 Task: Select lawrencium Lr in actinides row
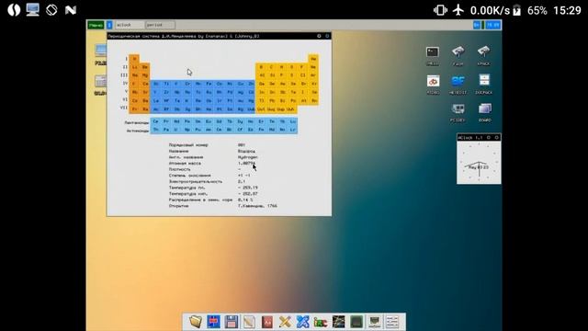coord(293,130)
